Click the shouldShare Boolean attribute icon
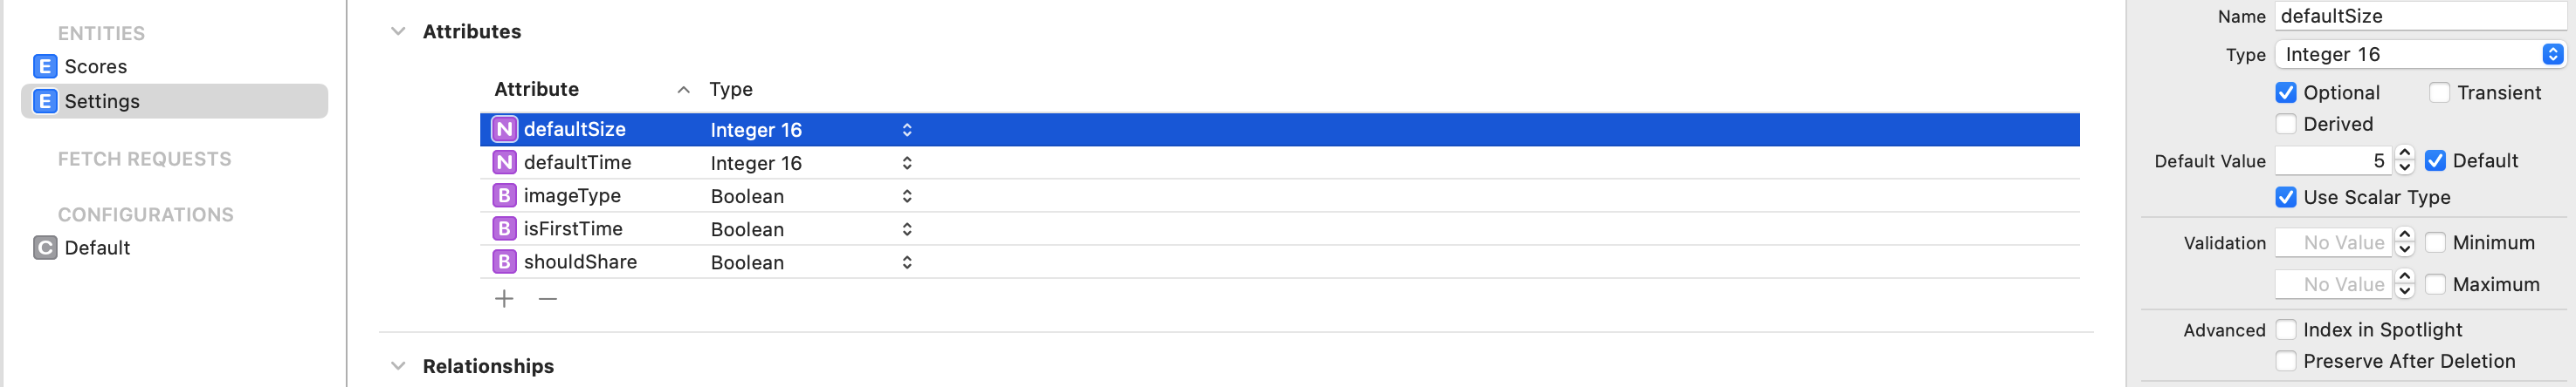The width and height of the screenshot is (2576, 387). 505,262
